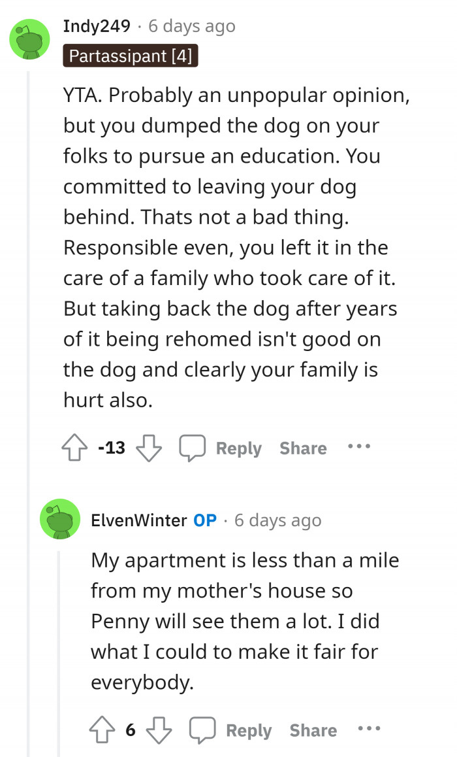The width and height of the screenshot is (457, 757).
Task: Share ElvenWinter's reply
Action: coord(313,730)
